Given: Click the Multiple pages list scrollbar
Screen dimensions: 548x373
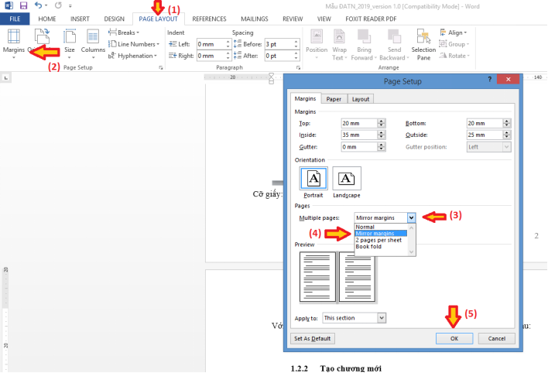Looking at the screenshot, I should (411, 240).
